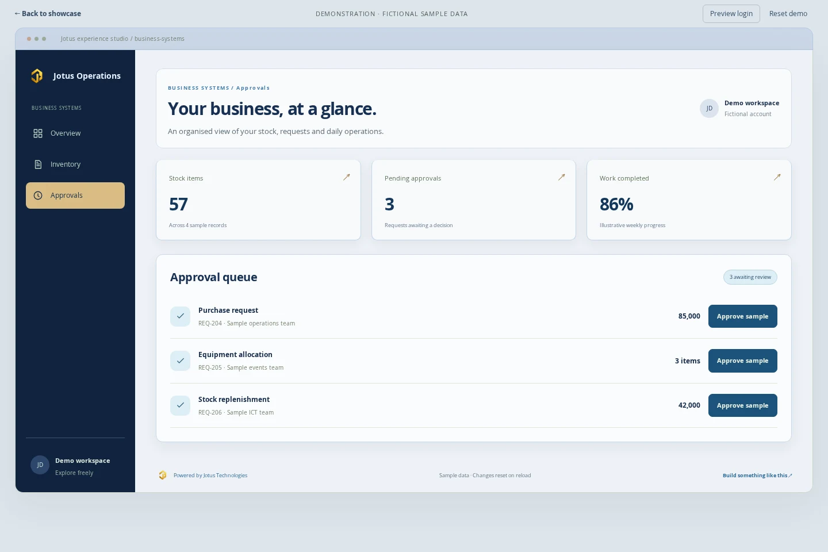Click the 3 awaiting review badge
The width and height of the screenshot is (828, 552).
[x=750, y=277]
